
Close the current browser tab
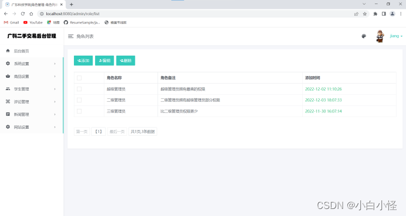pos(62,5)
